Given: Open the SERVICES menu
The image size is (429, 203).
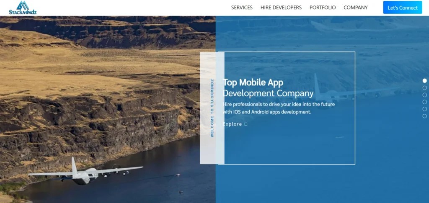Looking at the screenshot, I should [x=242, y=8].
